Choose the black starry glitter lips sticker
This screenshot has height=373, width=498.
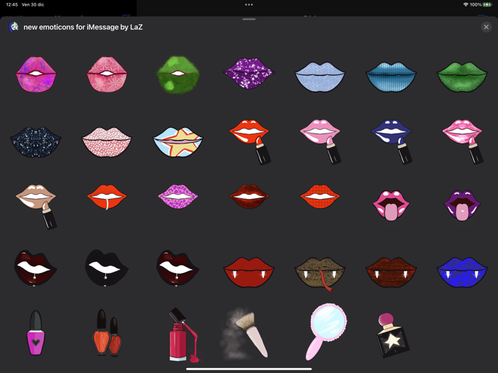[36, 142]
